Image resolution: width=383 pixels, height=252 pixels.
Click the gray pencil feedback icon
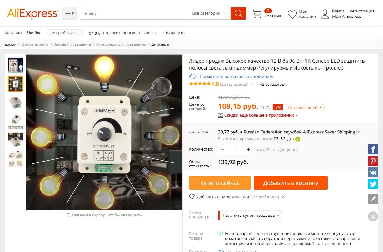[373, 198]
